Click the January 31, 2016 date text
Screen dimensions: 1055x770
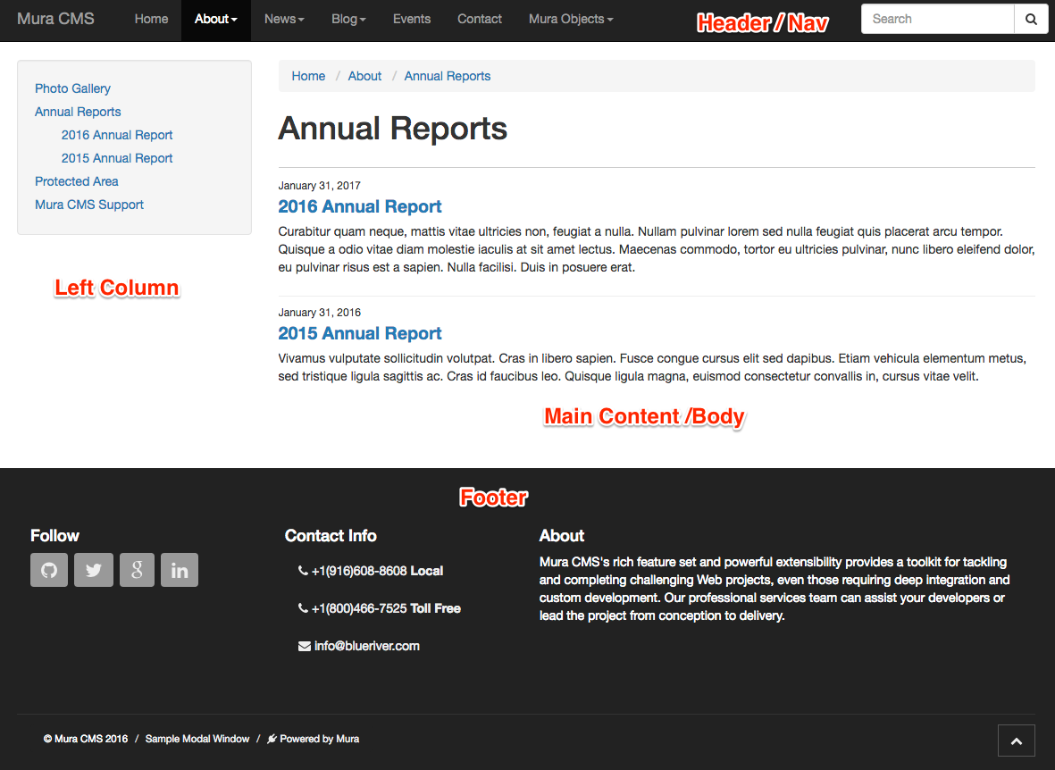point(320,313)
